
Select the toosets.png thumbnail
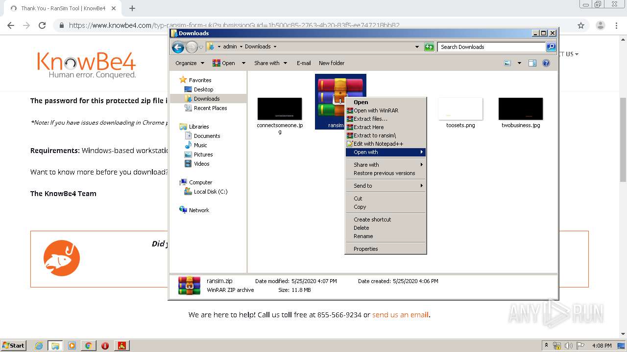point(460,109)
